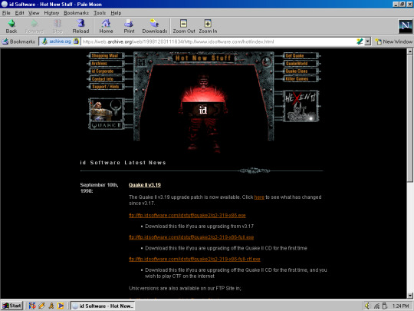Expand the address bar history dropdown
The width and height of the screenshot is (414, 311).
(x=367, y=41)
